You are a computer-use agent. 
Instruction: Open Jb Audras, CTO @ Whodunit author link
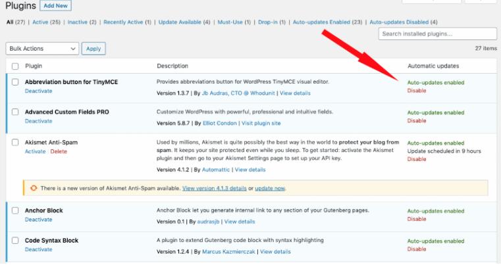238,93
